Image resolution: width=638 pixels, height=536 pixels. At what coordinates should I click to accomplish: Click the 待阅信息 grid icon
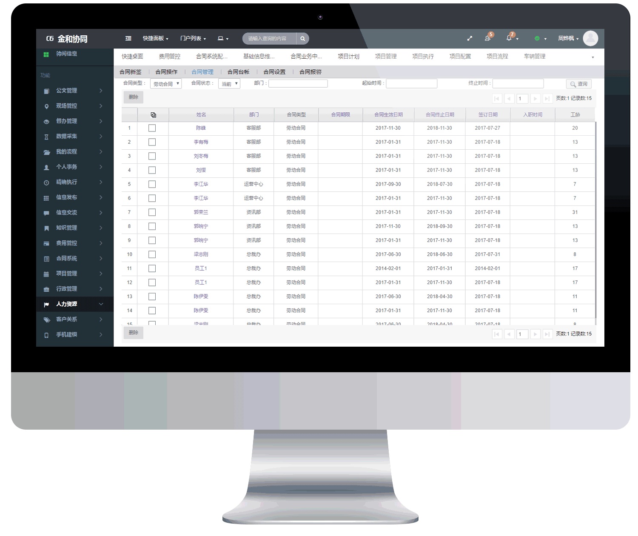point(46,54)
